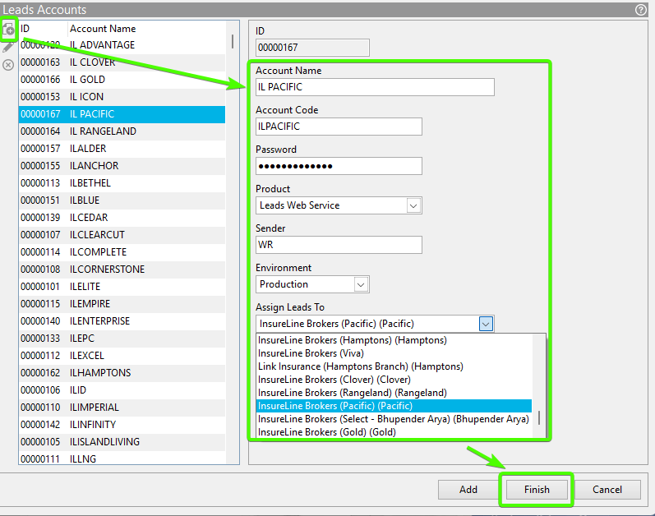Sort by the ID column header

[43, 29]
